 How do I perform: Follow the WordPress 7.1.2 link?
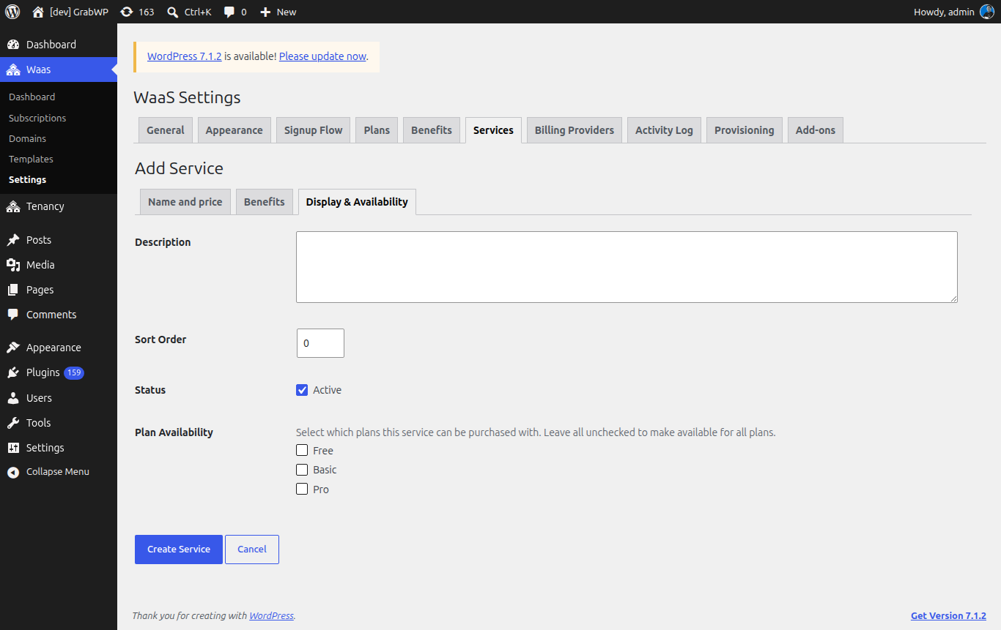(185, 56)
